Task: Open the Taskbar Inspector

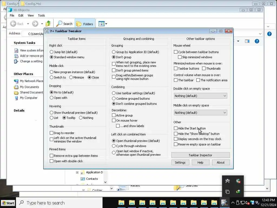Action: pos(200,155)
